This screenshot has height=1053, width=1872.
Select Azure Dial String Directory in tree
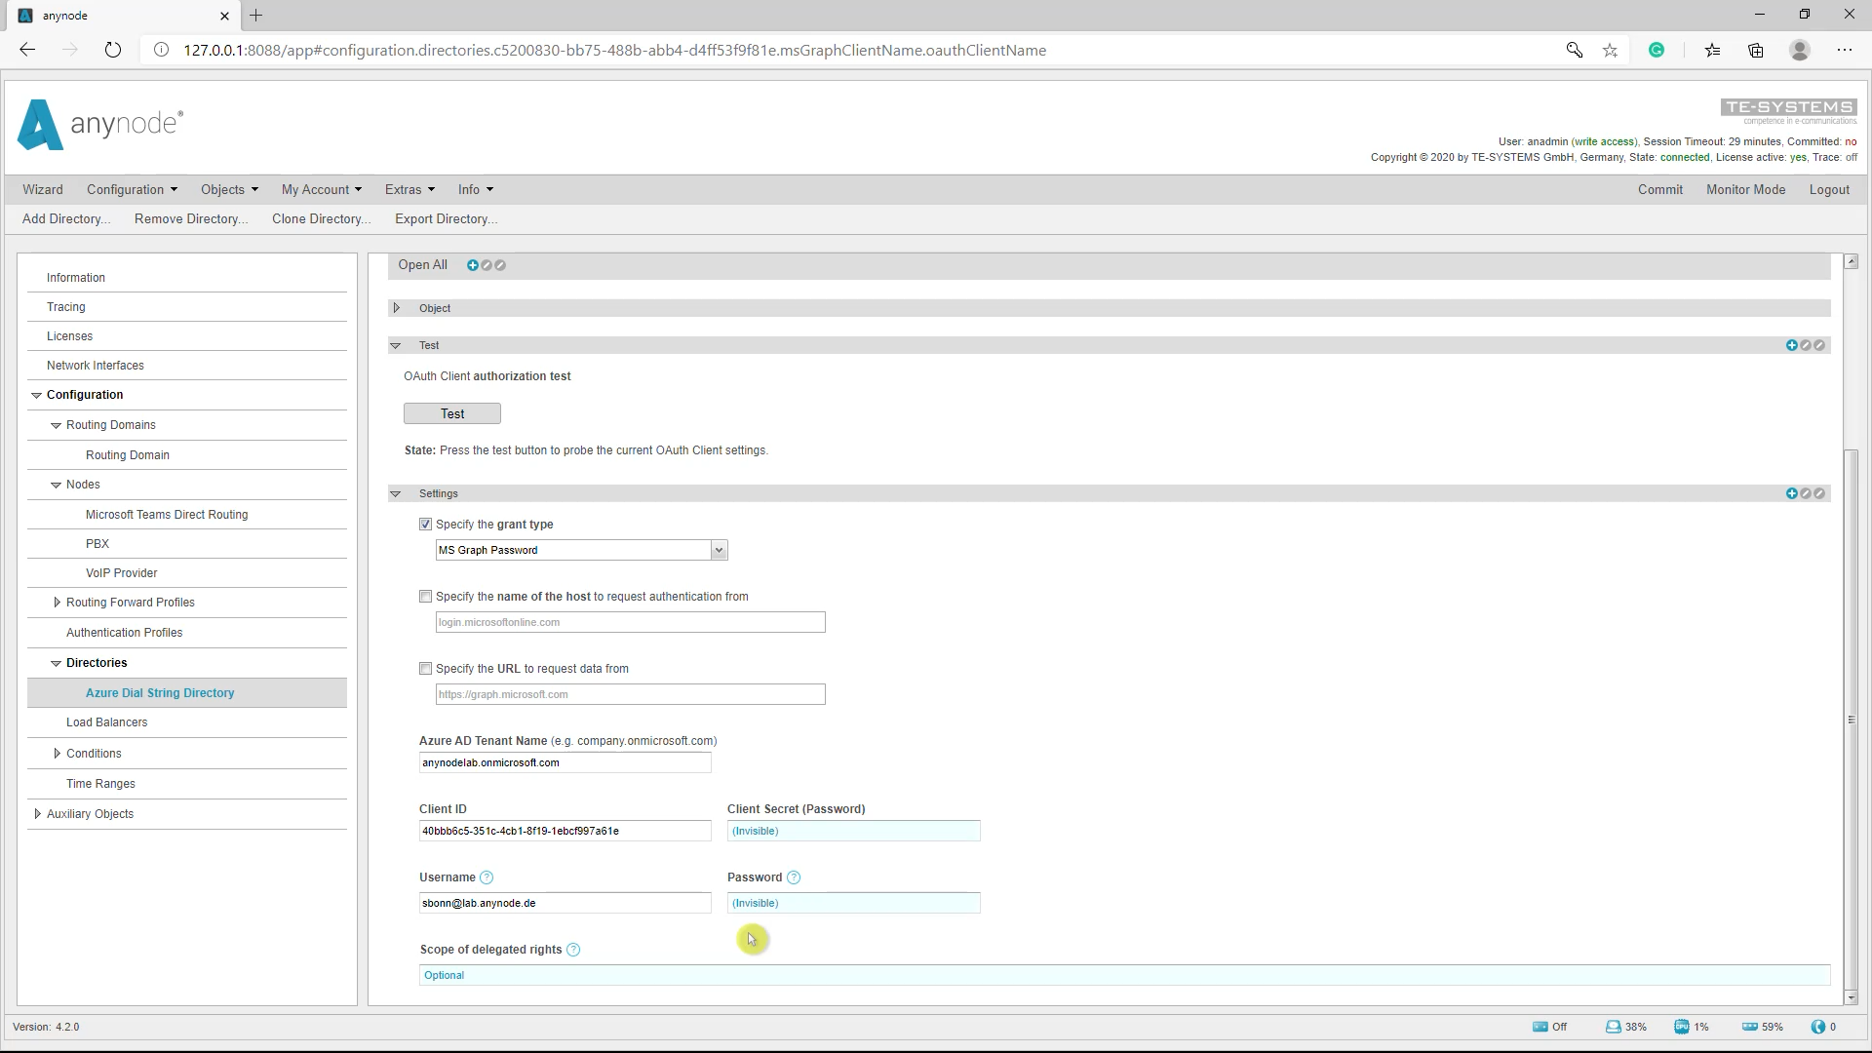point(187,693)
